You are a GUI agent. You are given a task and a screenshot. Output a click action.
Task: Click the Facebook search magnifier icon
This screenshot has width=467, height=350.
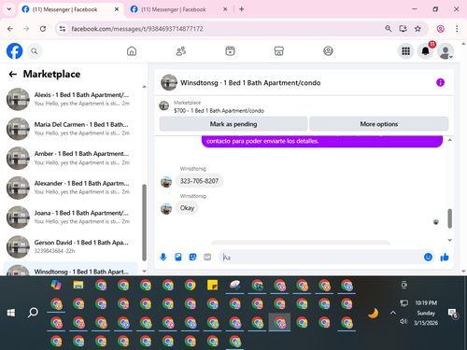click(x=35, y=51)
